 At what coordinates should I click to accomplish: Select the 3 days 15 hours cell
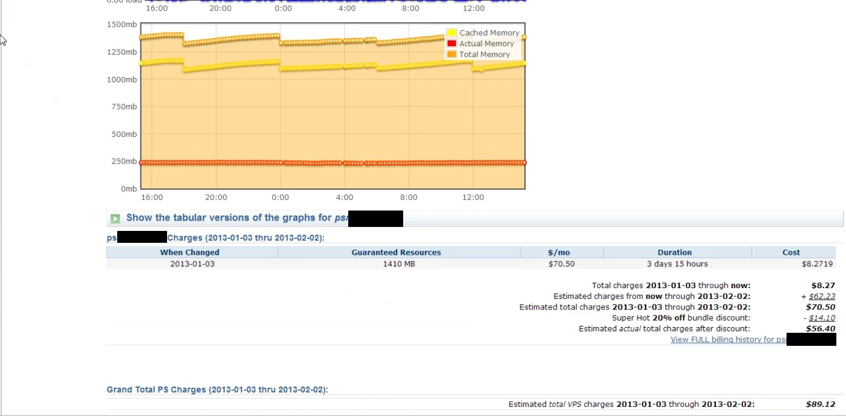(677, 264)
